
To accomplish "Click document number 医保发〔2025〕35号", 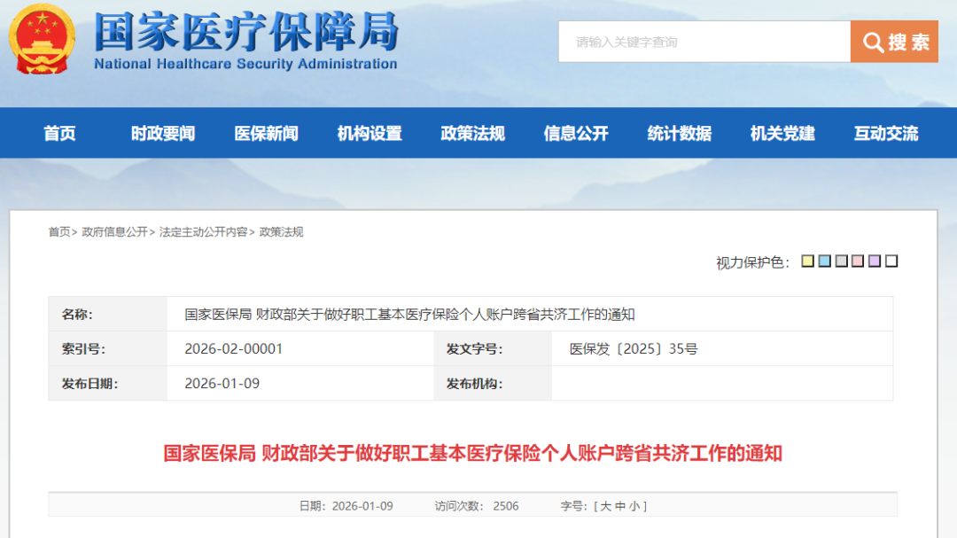I will click(633, 348).
